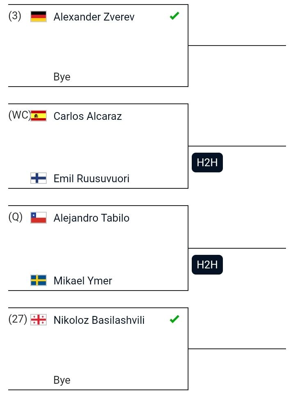Click the Georgian flag next to Nikoloz Basilashvili
This screenshot has width=295, height=403.
point(39,320)
